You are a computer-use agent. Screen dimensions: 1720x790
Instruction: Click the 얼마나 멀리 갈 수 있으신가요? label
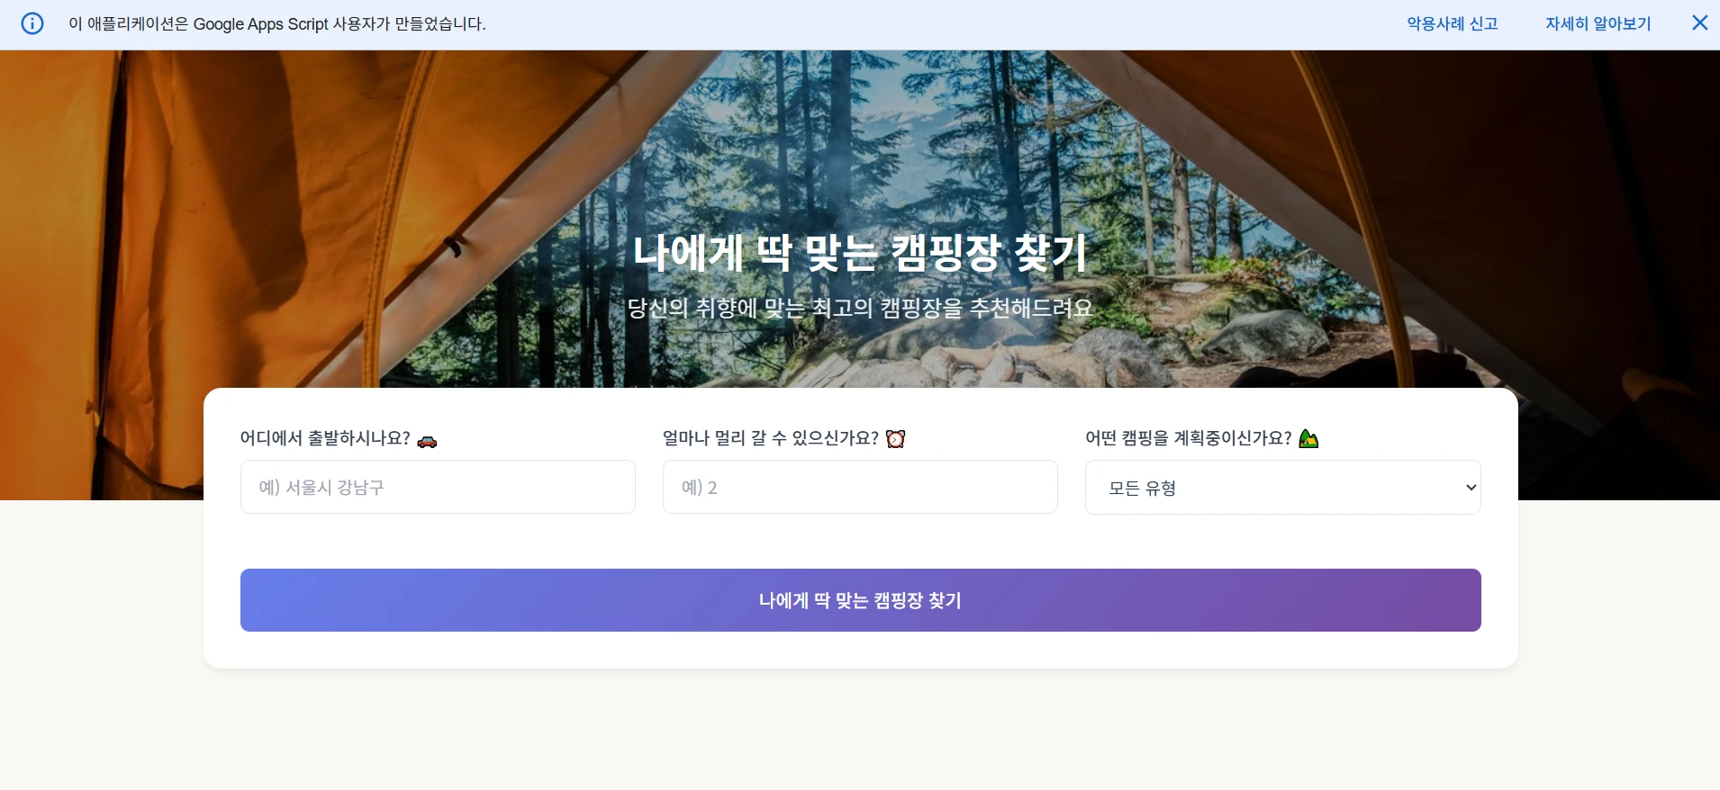(771, 438)
